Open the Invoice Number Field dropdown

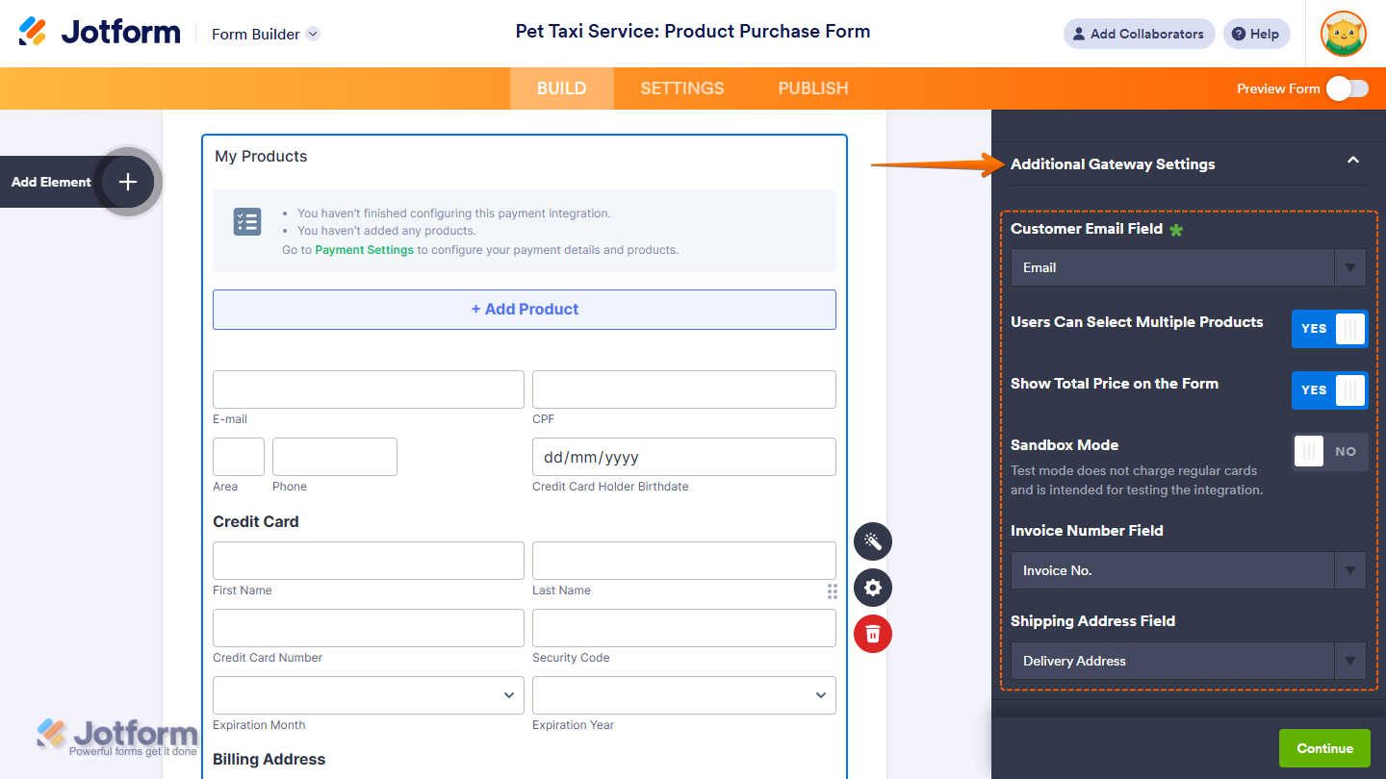1188,570
